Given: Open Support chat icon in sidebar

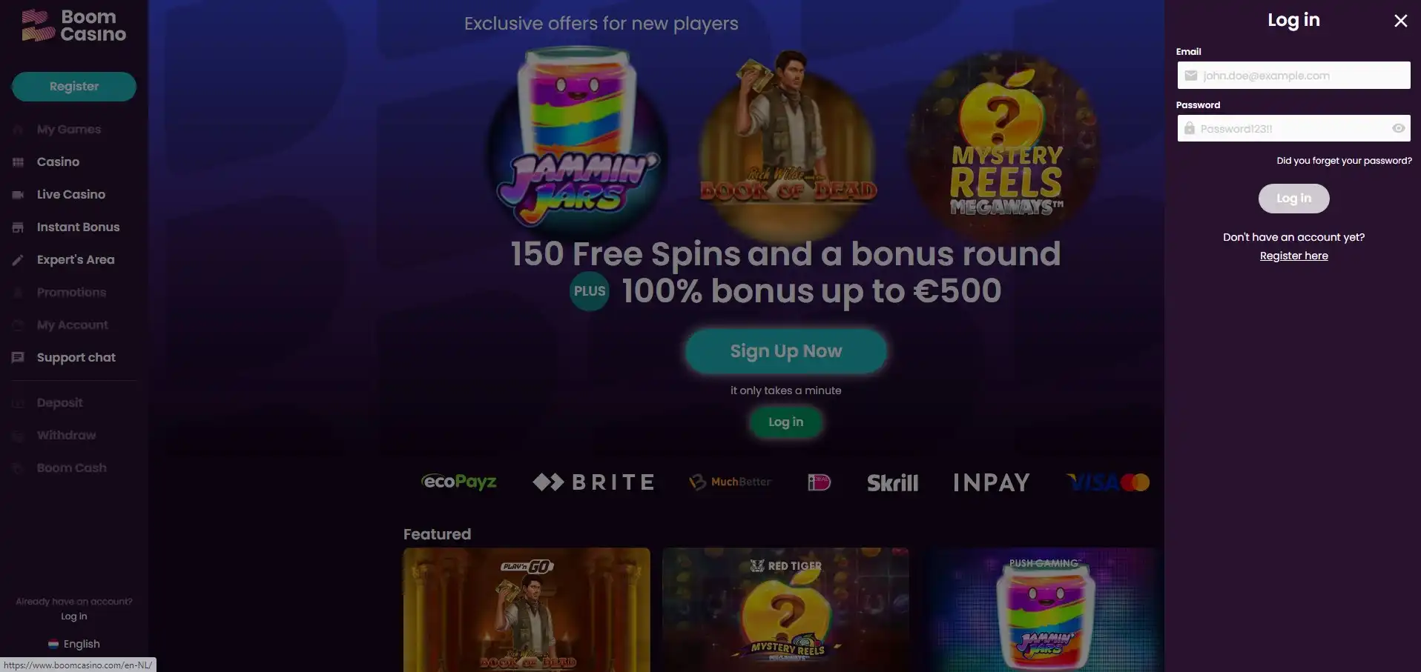Looking at the screenshot, I should [18, 358].
